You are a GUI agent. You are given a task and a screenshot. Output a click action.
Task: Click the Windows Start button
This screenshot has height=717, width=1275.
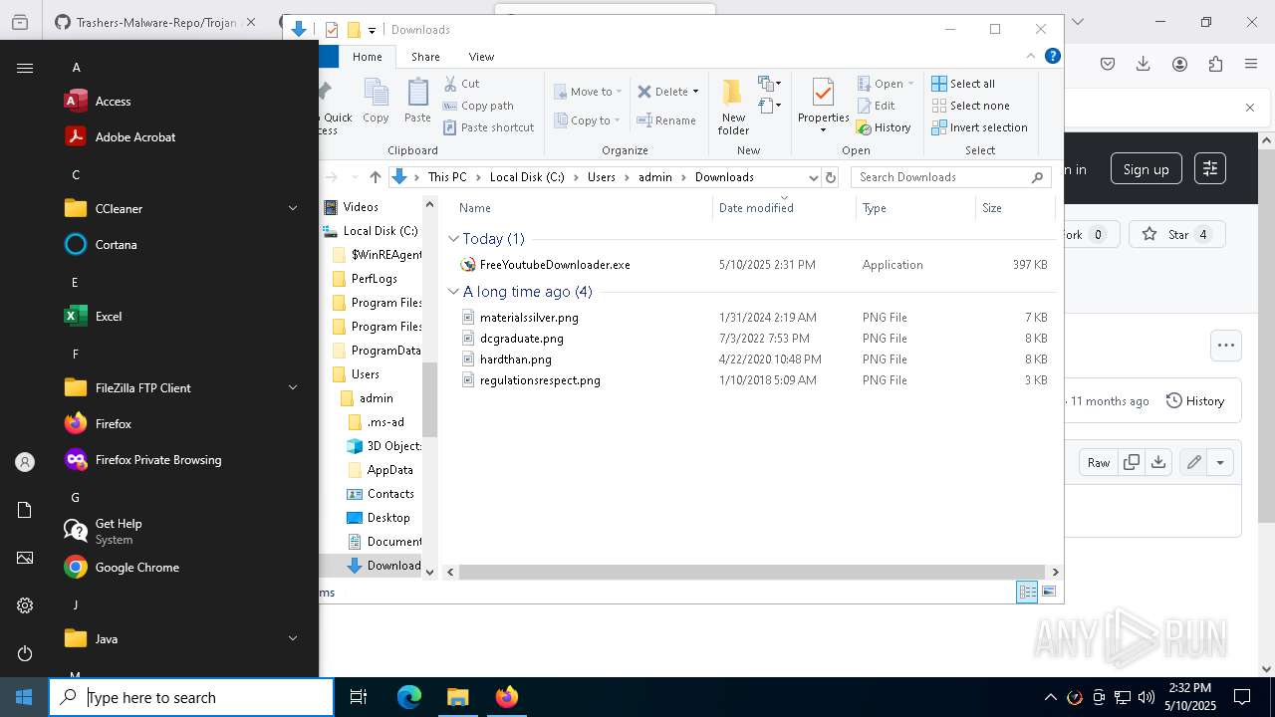(x=24, y=697)
